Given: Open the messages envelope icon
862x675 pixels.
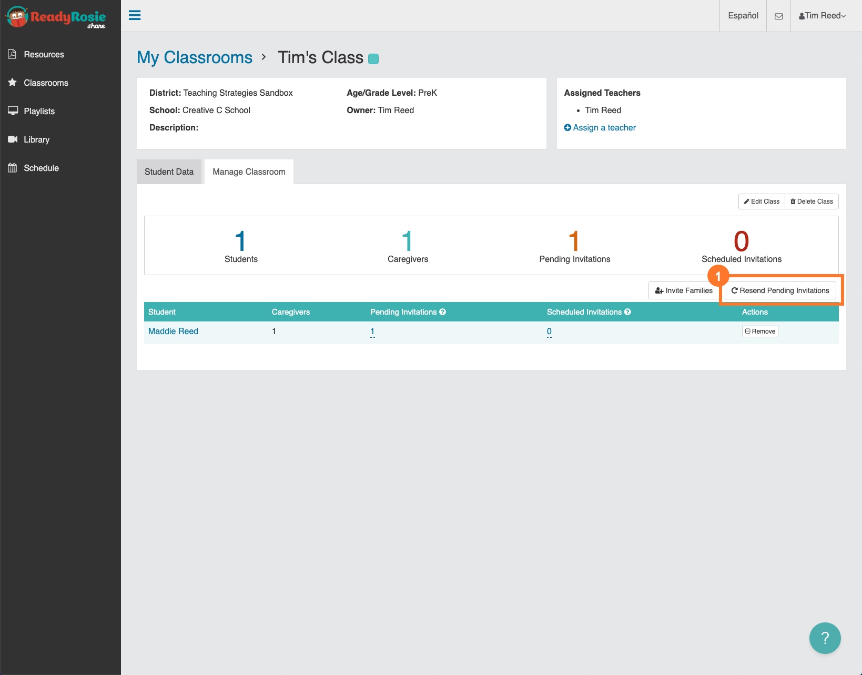Looking at the screenshot, I should (778, 15).
